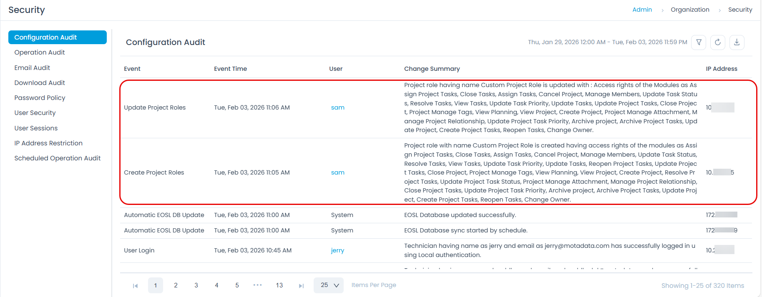Select Scheduled Operation Audit
The height and width of the screenshot is (297, 762).
click(58, 158)
